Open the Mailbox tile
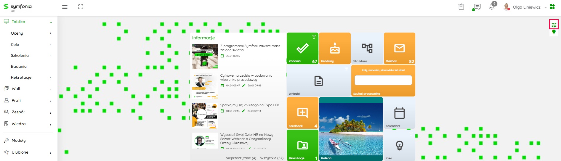This screenshot has width=561, height=161. click(399, 48)
